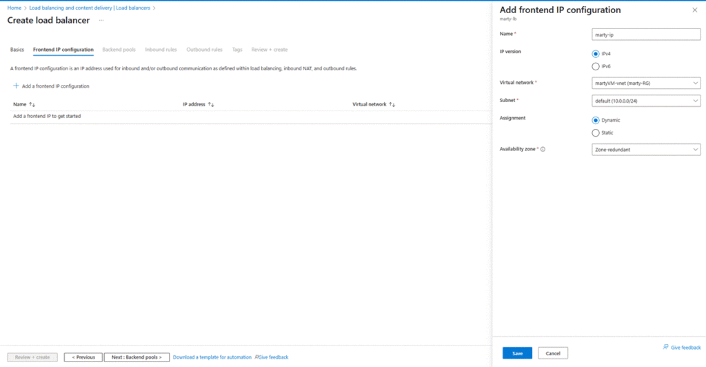Switch to the Basics tab

tap(17, 50)
